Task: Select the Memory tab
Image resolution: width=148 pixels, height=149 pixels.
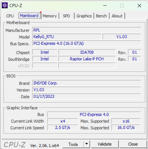Action: pos(50,16)
